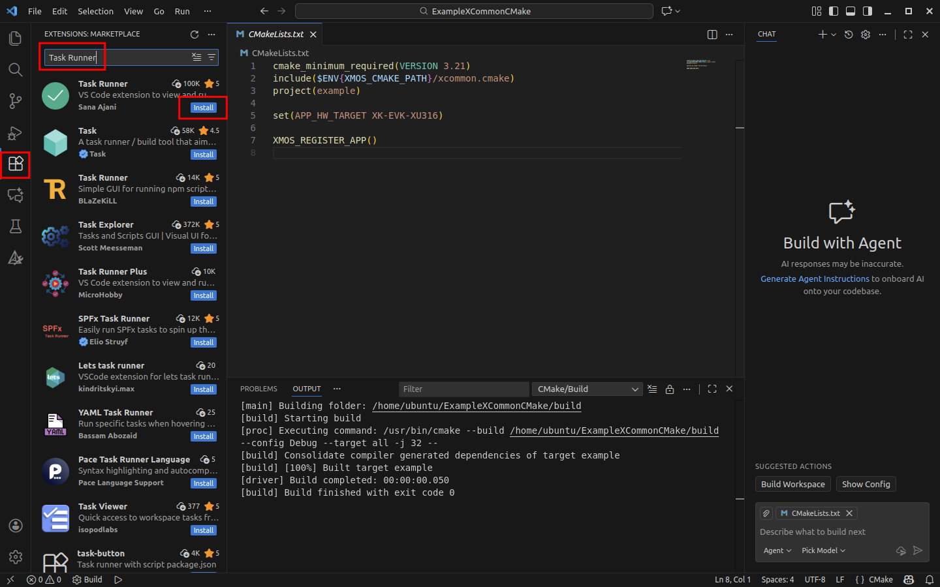Open additional panel views ellipsis
Viewport: 940px width, 587px height.
pos(337,389)
